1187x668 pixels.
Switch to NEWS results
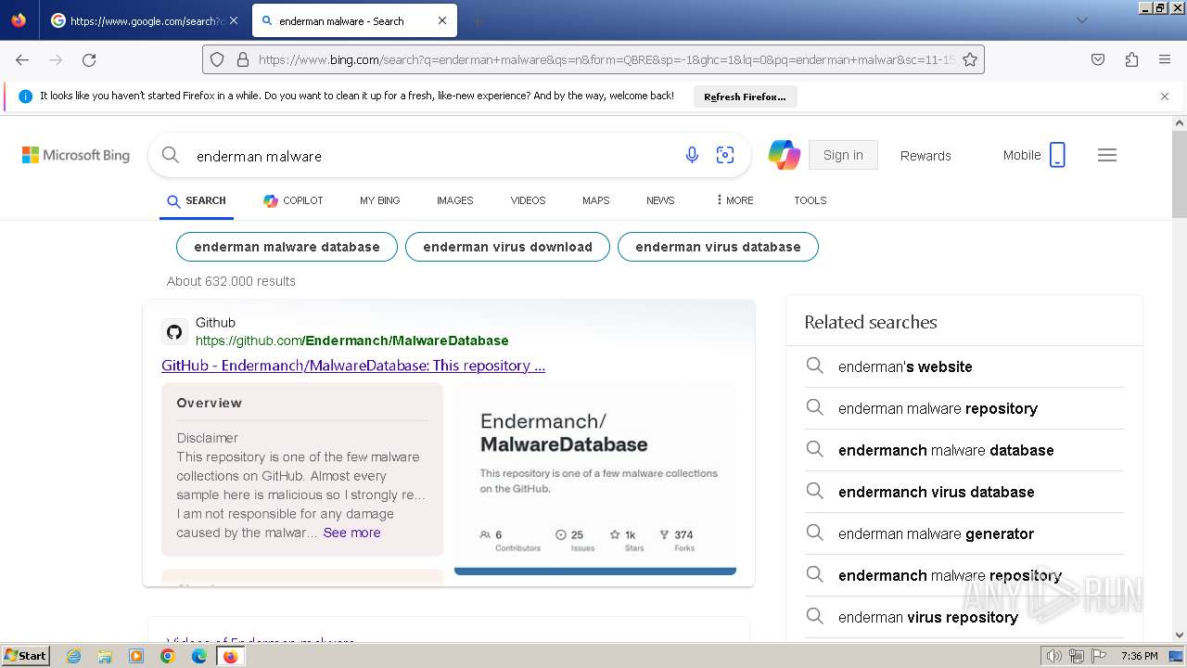660,200
